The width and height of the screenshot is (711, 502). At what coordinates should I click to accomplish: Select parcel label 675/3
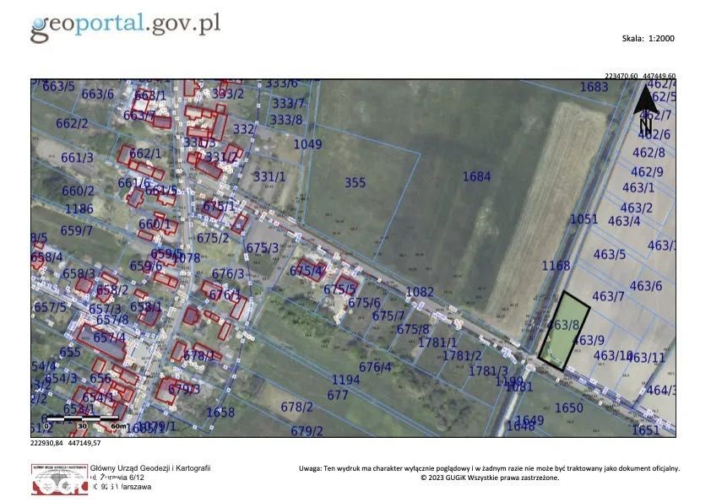coord(262,248)
